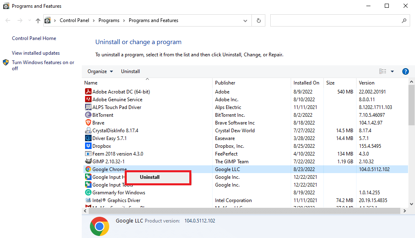Open the Help question mark icon
This screenshot has width=415, height=238.
405,71
